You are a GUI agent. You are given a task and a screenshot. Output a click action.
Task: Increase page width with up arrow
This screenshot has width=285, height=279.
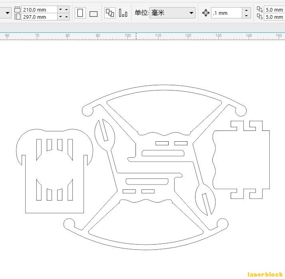66,10
